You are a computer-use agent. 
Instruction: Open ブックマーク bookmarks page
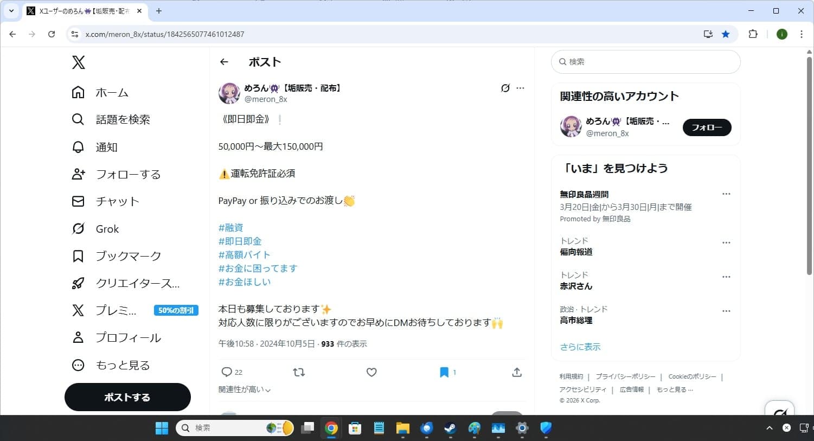[x=117, y=256]
